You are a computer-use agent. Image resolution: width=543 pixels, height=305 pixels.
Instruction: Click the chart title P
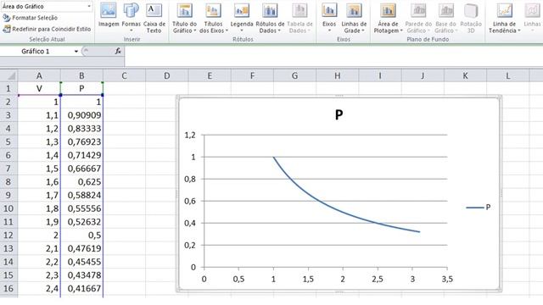tap(339, 114)
